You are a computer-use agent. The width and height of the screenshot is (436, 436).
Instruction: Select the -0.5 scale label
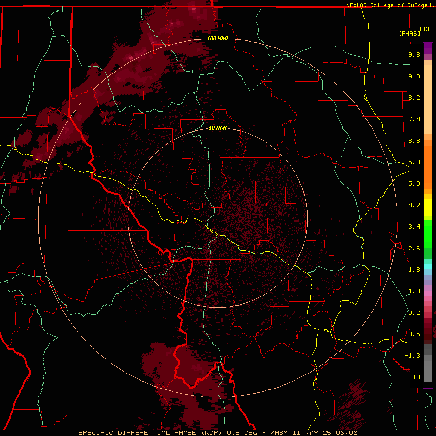pyautogui.click(x=412, y=334)
